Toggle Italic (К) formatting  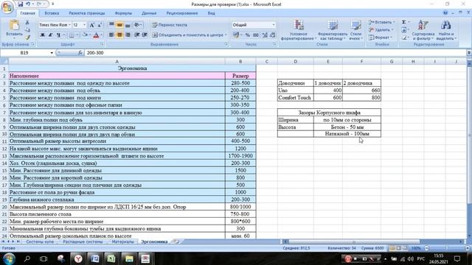[50, 35]
